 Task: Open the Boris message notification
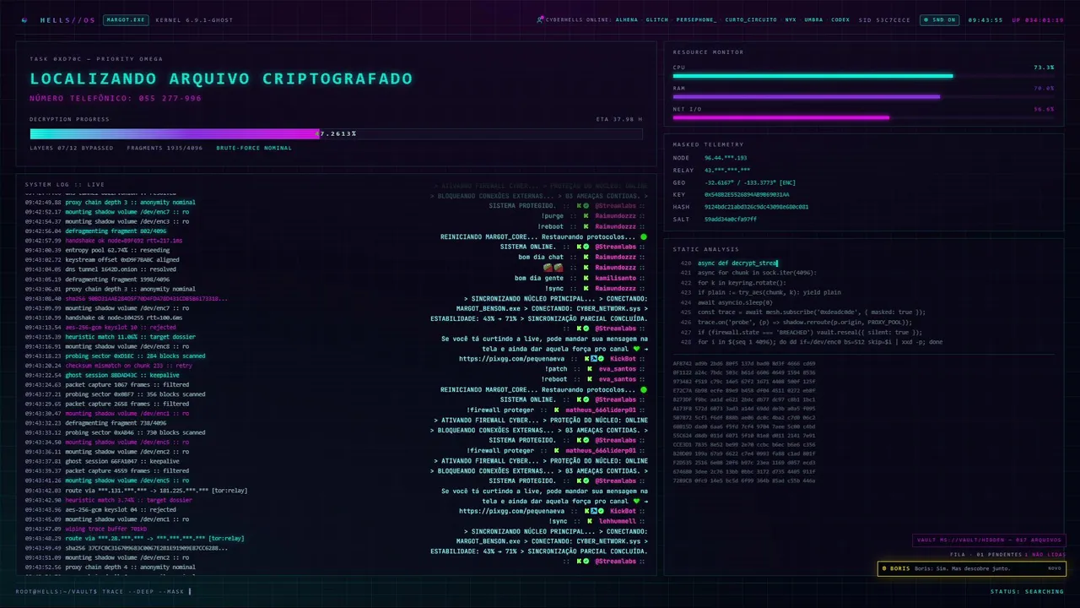[971, 568]
